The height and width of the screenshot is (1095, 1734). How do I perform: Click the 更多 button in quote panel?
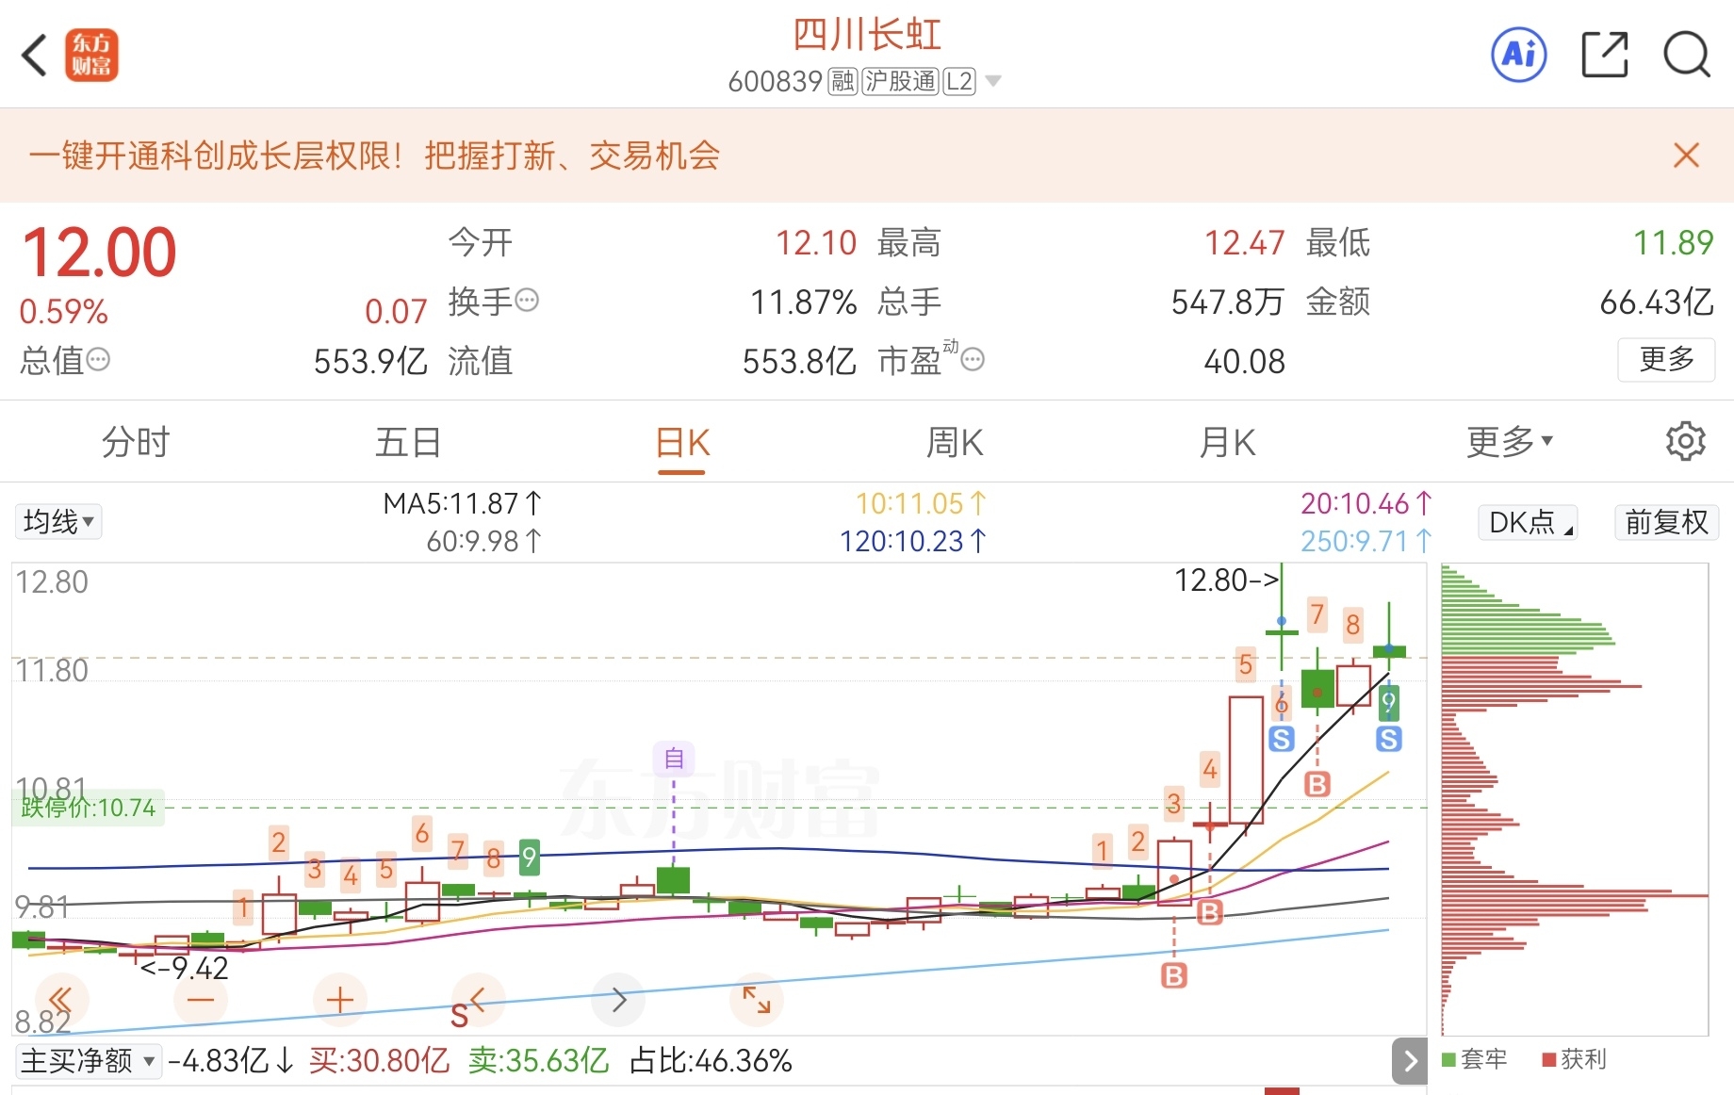[1666, 359]
